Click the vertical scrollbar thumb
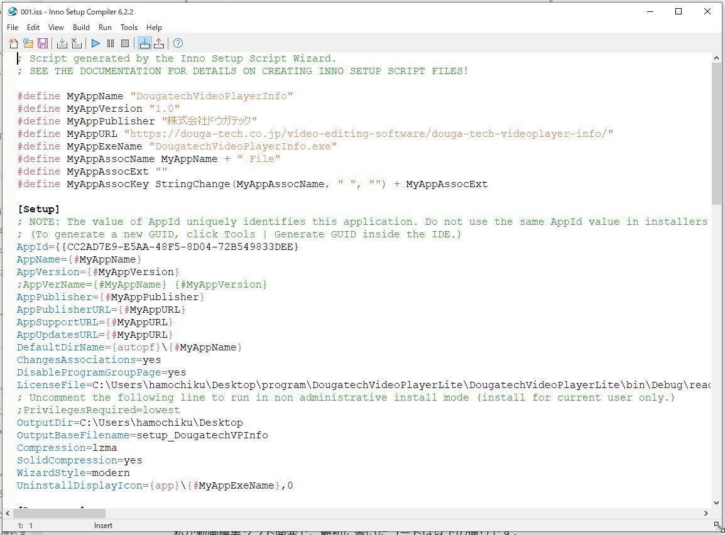 pyautogui.click(x=716, y=134)
